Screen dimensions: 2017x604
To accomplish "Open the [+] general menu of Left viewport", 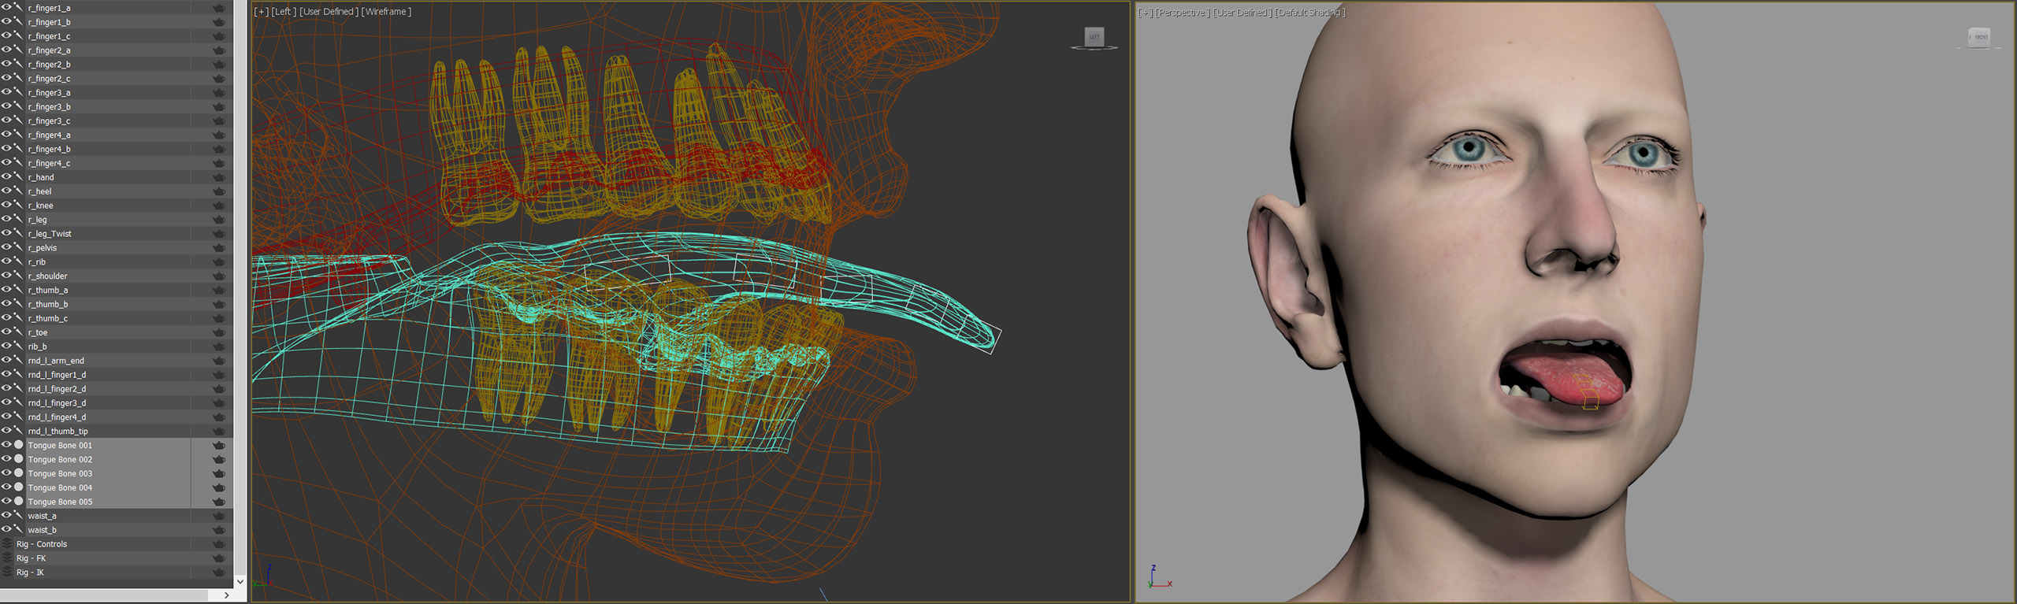I will (x=261, y=12).
